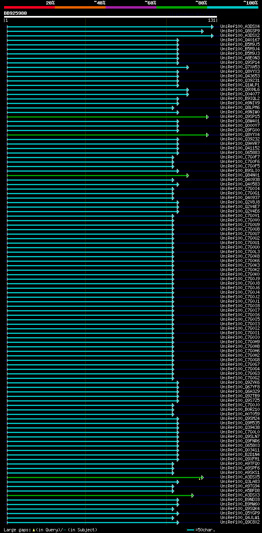Viewport: 262px width, 533px height.
Task: Select the UniRef100_Q40583 label
Action: point(240,184)
